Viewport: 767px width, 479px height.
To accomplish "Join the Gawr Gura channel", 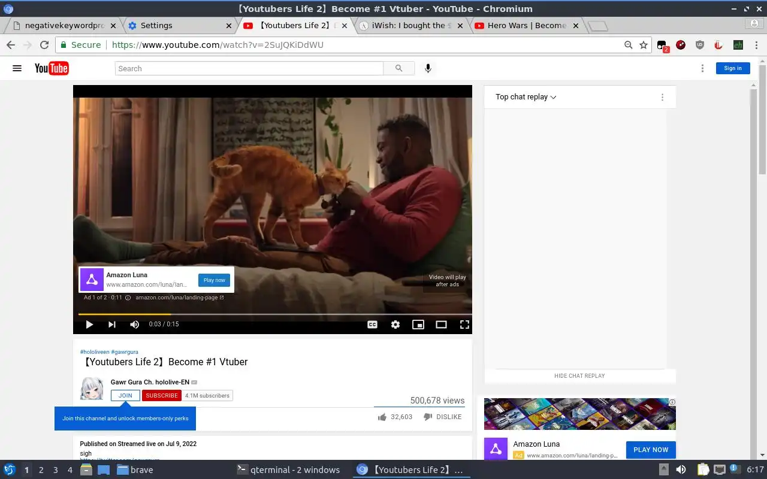I will (125, 395).
